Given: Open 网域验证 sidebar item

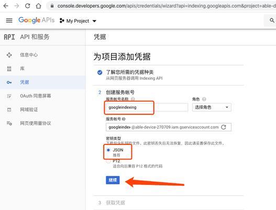Looking at the screenshot, I should pos(29,110).
